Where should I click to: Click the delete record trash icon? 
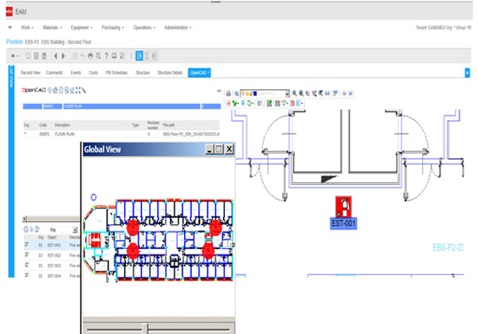pos(42,56)
